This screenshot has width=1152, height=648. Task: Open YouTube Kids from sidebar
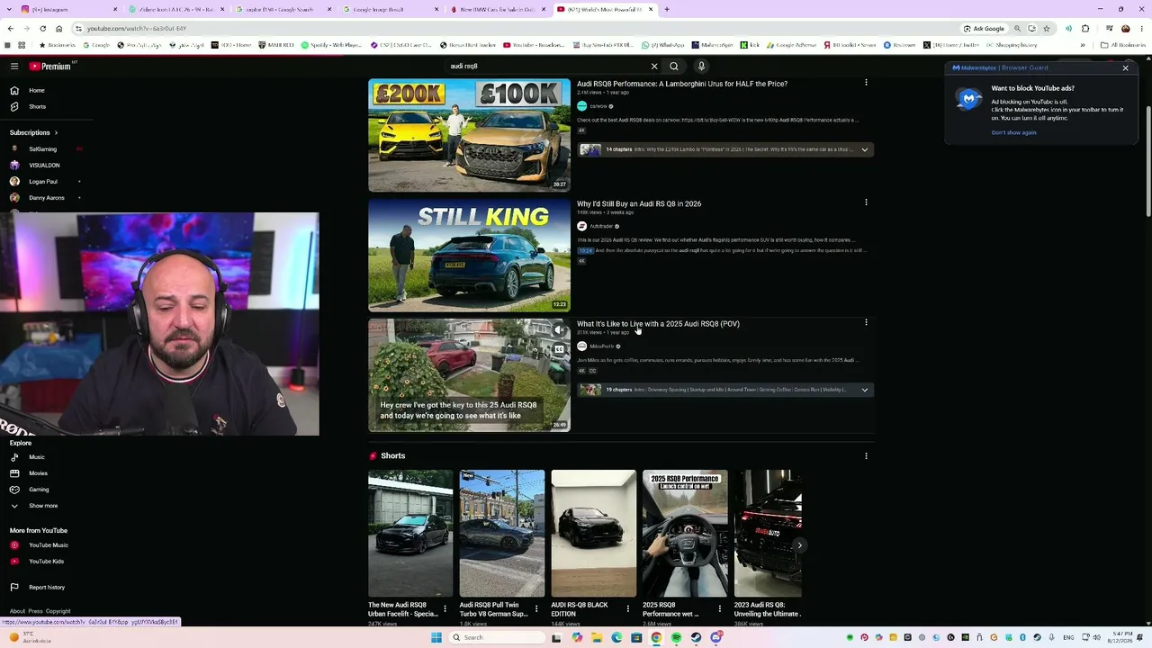click(46, 562)
